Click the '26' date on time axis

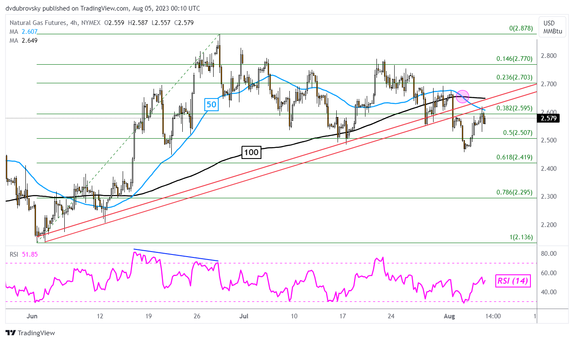coord(197,316)
